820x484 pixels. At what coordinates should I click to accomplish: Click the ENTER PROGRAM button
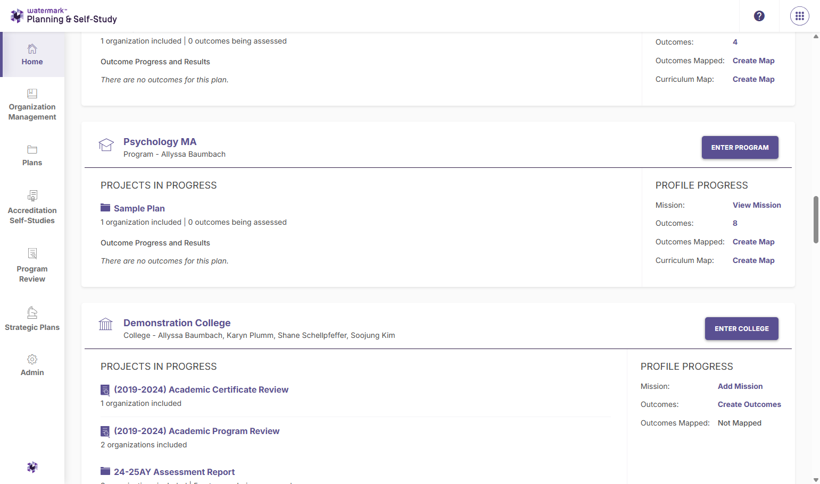pos(740,148)
